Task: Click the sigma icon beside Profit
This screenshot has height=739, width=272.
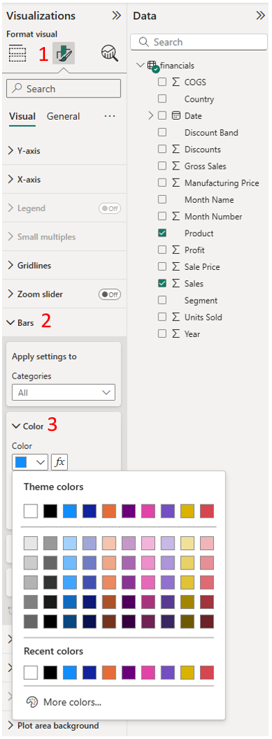Action: click(176, 250)
